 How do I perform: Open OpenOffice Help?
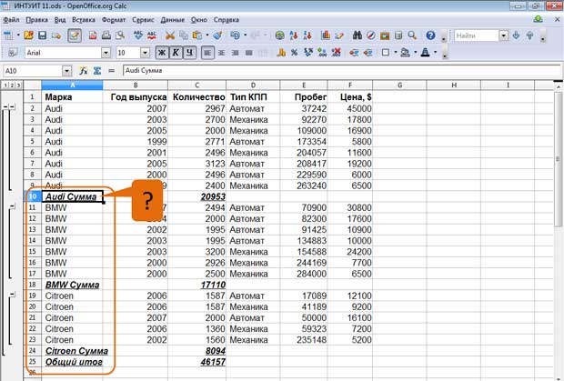[430, 35]
